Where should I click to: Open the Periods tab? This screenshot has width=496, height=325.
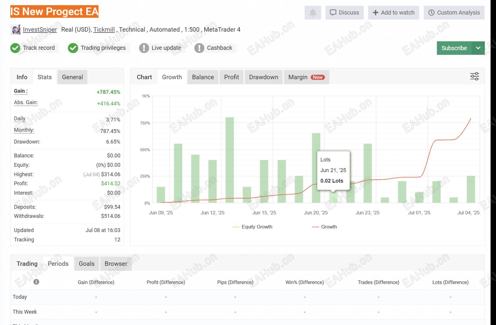(58, 264)
